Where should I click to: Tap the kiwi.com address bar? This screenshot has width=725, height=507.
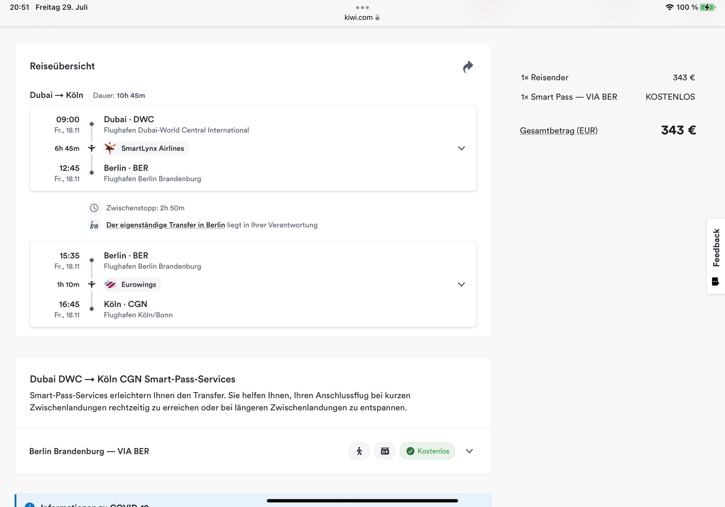point(358,18)
